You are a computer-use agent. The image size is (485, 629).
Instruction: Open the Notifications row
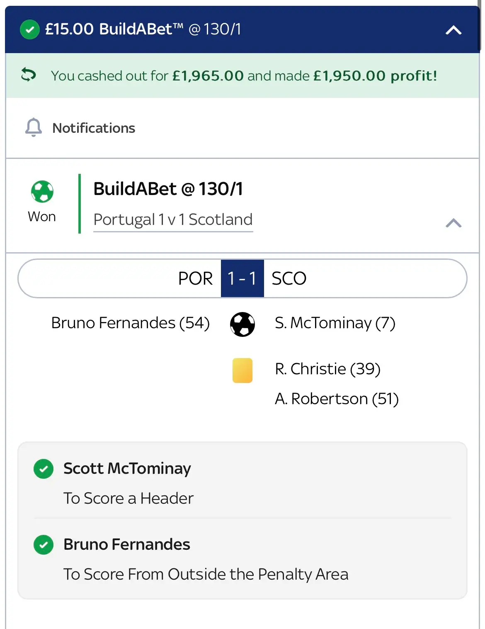(94, 128)
